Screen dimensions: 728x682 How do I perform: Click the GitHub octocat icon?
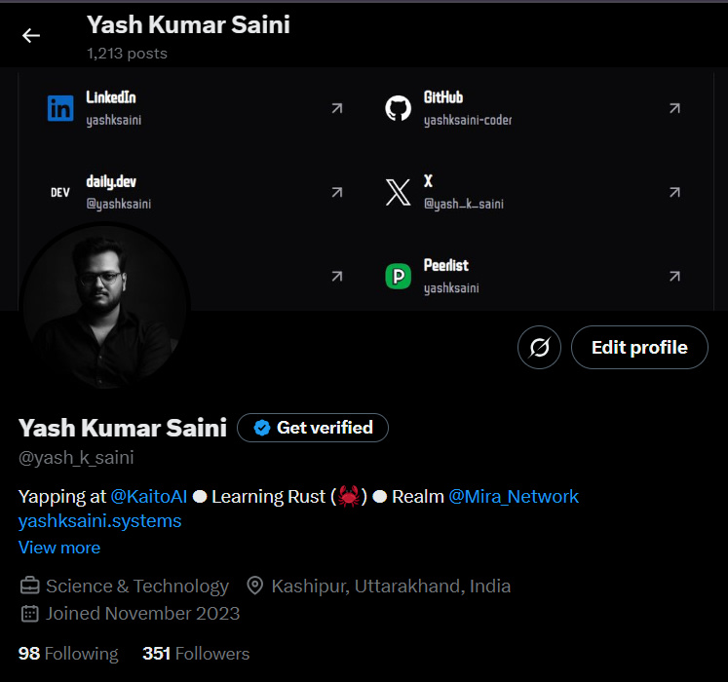[398, 108]
